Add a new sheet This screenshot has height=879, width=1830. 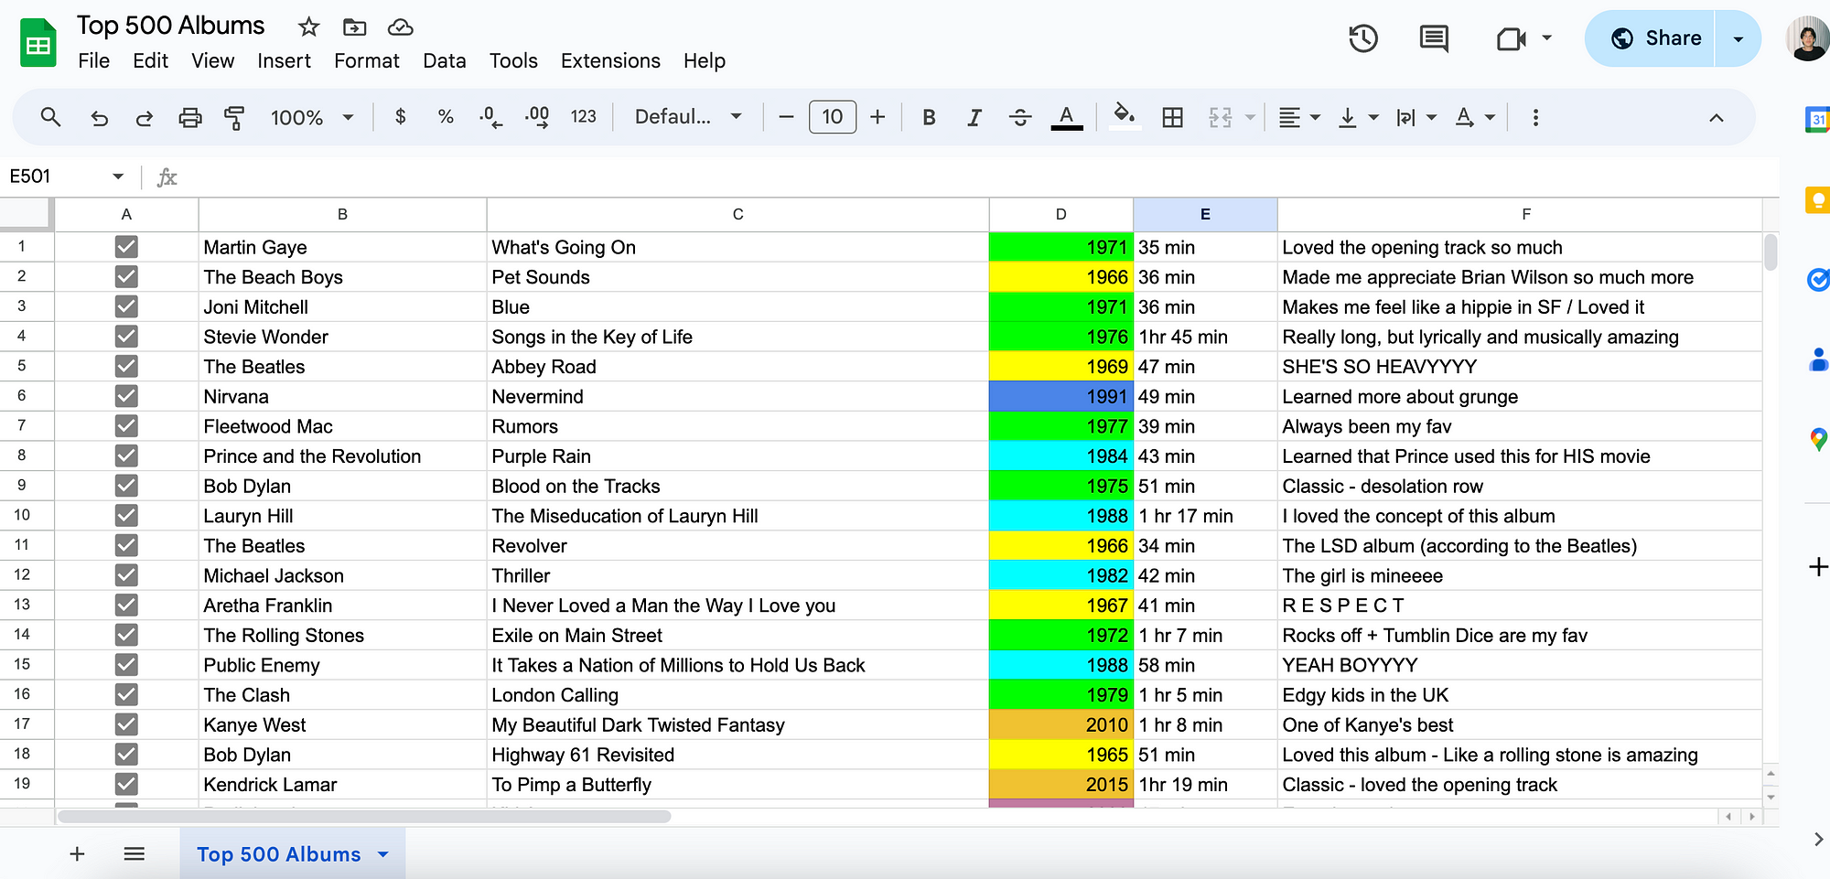[x=78, y=854]
